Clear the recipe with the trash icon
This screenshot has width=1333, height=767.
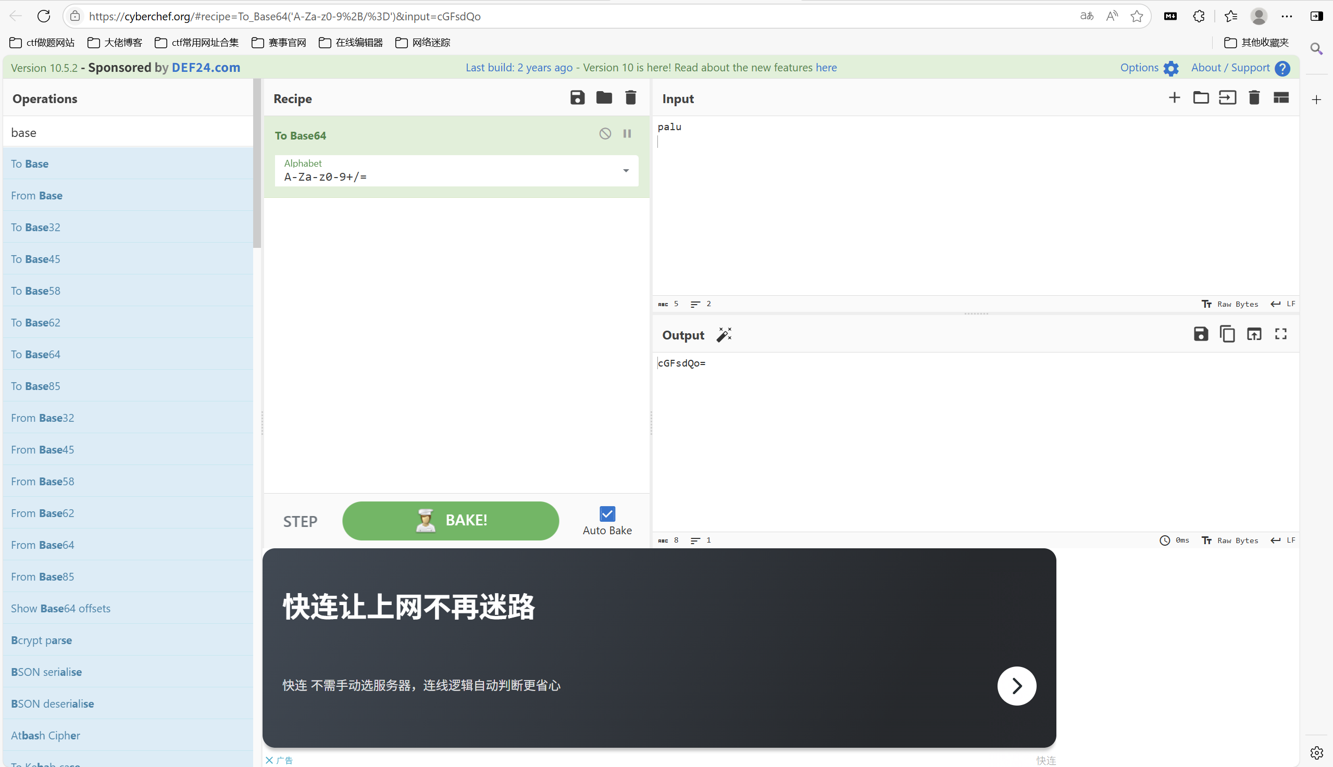click(631, 98)
